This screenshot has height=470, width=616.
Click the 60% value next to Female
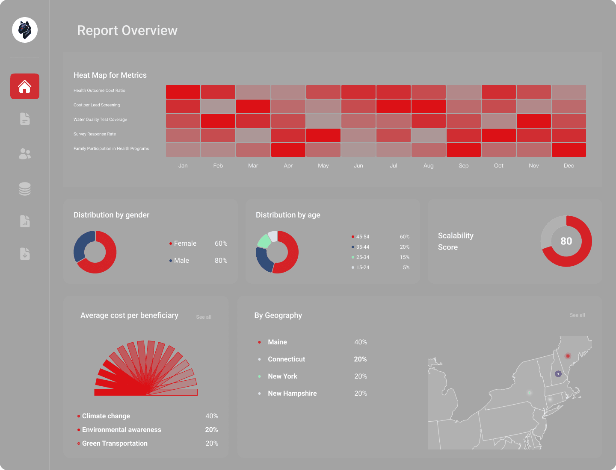(221, 244)
